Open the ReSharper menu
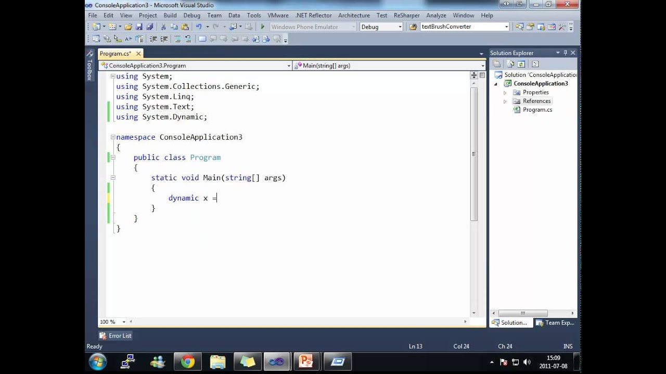666x374 pixels. point(406,16)
